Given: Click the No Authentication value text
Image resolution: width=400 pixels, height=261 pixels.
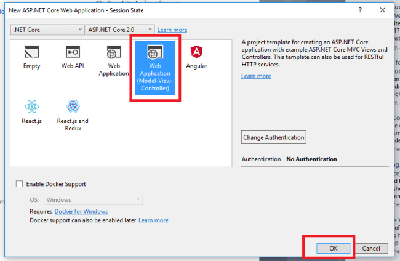Looking at the screenshot, I should point(311,159).
